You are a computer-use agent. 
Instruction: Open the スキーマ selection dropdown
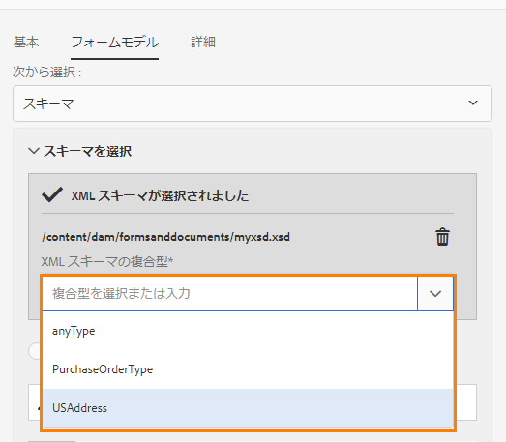253,103
